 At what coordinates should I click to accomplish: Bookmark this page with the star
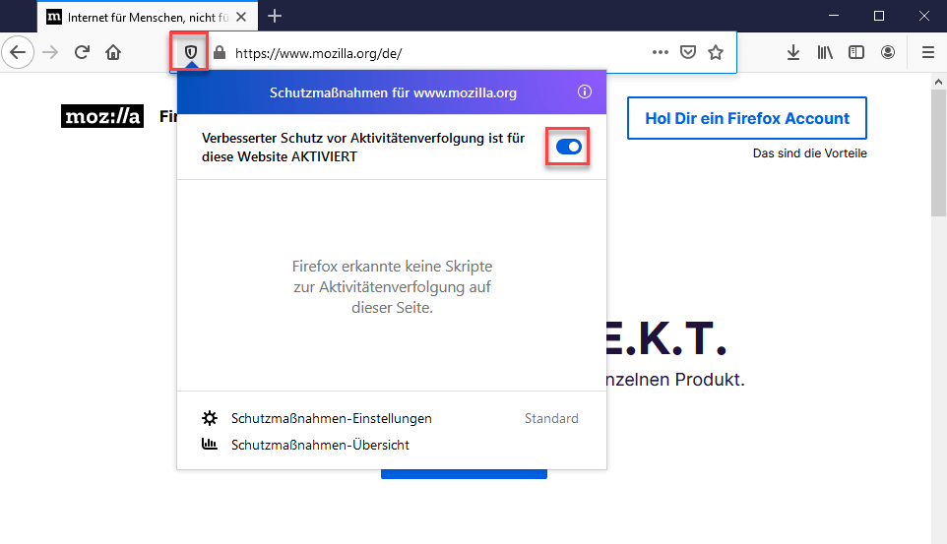pos(716,52)
